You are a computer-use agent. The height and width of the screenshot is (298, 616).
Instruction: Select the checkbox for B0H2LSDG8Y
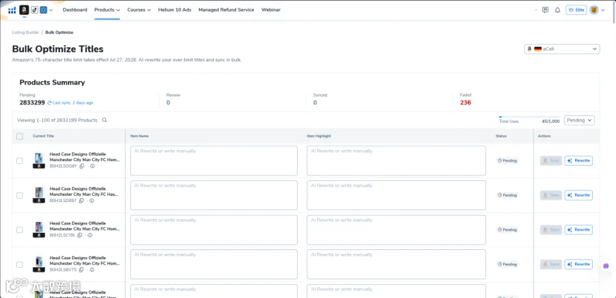(20, 160)
